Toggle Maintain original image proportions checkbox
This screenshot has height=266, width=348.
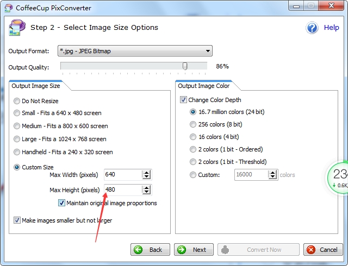[62, 203]
